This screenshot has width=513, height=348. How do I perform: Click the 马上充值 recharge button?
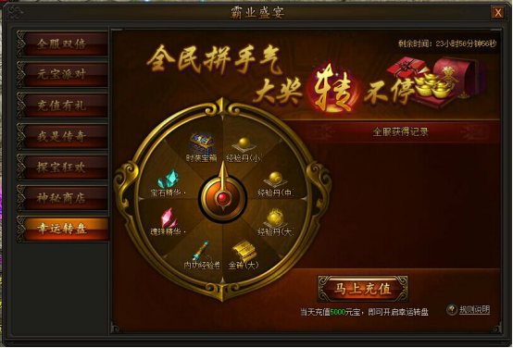pos(362,289)
